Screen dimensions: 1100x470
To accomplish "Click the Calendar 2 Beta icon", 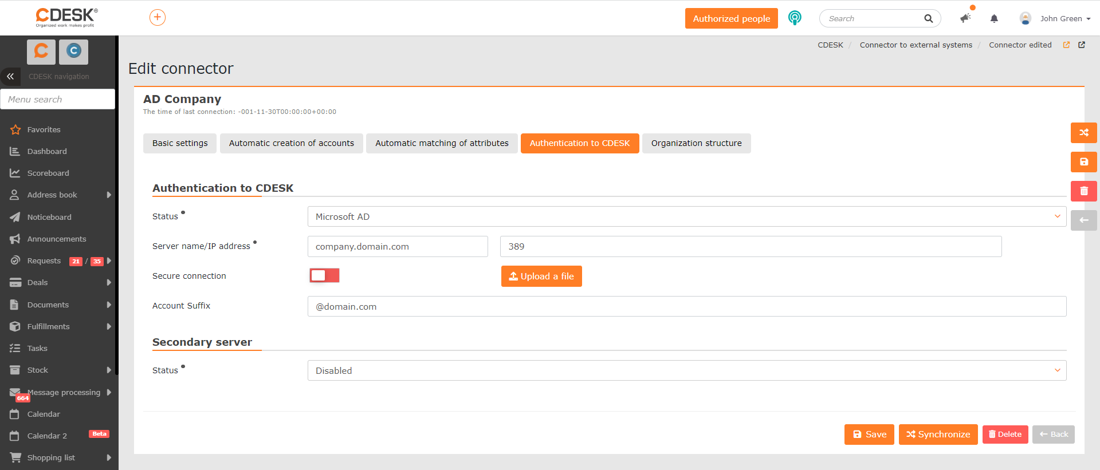I will click(x=15, y=436).
